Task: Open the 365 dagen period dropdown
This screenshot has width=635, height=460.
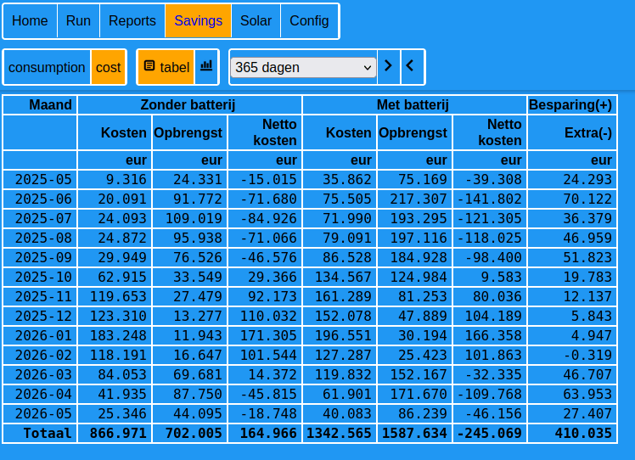Action: coord(303,67)
